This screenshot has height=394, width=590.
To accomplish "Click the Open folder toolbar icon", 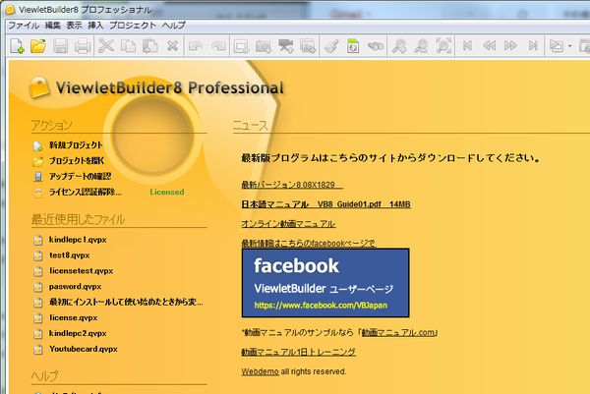I will coord(38,45).
